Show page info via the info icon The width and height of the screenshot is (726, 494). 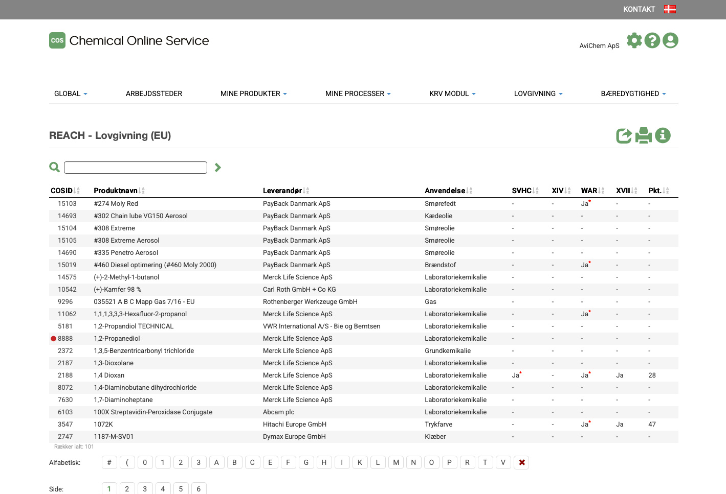[x=663, y=135]
